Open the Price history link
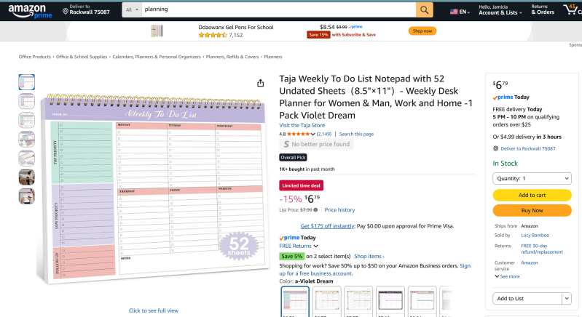This screenshot has width=582, height=317. pyautogui.click(x=339, y=210)
